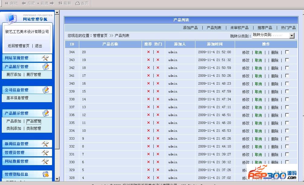Open the 管理登陆信息 user icon
Image resolution: width=304 pixels, height=185 pixels.
tap(46, 174)
